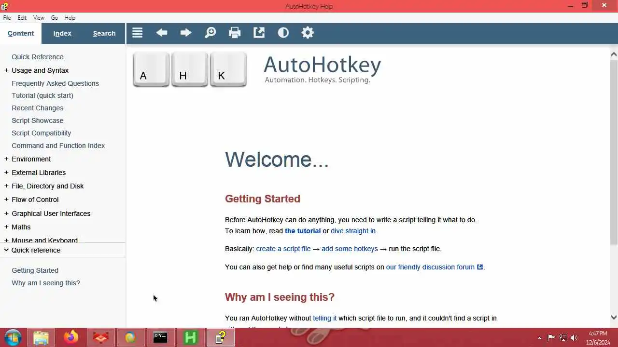The width and height of the screenshot is (618, 347).
Task: Switch to the Index tab
Action: coord(62,33)
